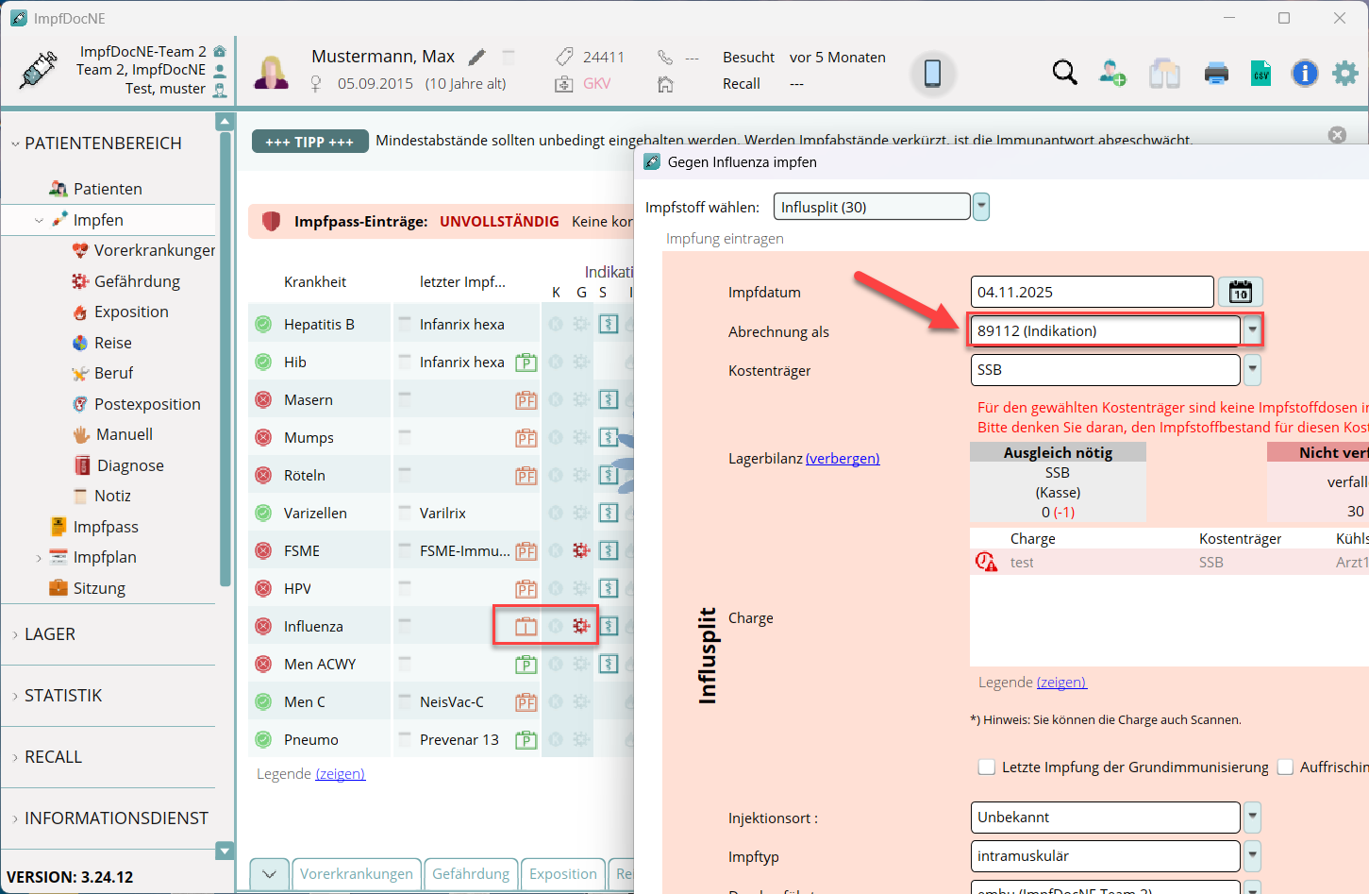Open the Injektionsort dropdown

pyautogui.click(x=1252, y=817)
